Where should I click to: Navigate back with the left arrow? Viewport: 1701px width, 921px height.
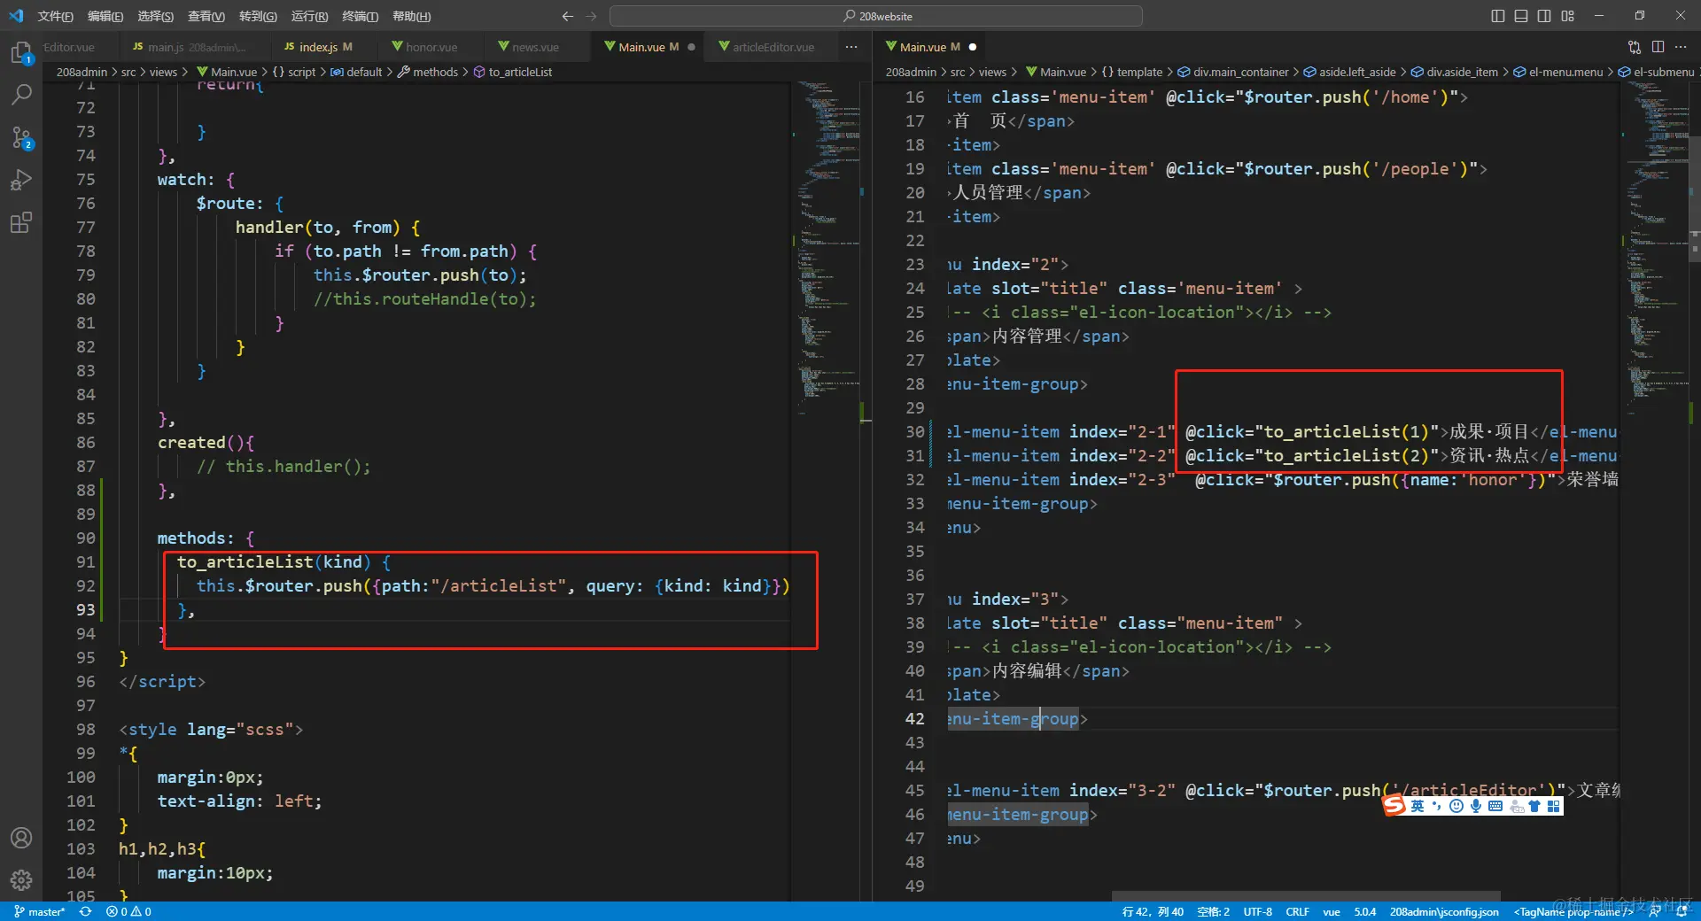click(x=568, y=16)
